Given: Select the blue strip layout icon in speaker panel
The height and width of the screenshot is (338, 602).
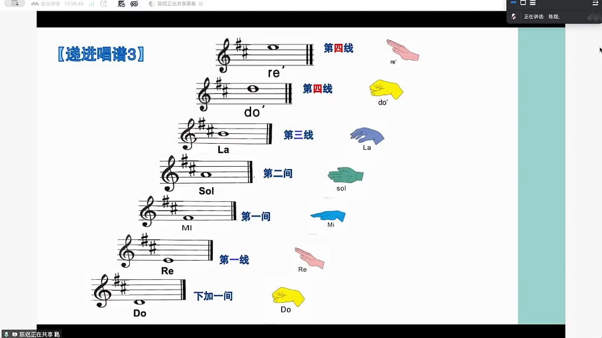Looking at the screenshot, I should pos(514,3).
